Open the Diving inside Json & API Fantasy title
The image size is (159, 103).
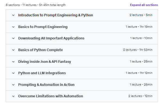click(x=45, y=61)
